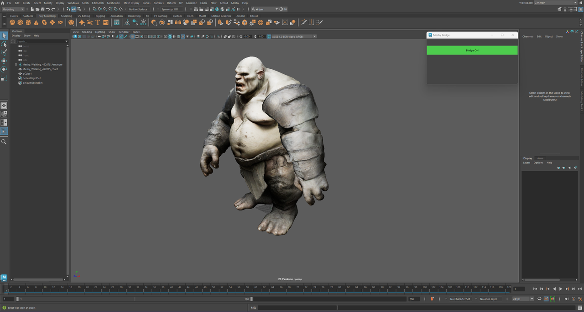Image resolution: width=584 pixels, height=312 pixels.
Task: Click the Outliner search field
Action: [40, 41]
